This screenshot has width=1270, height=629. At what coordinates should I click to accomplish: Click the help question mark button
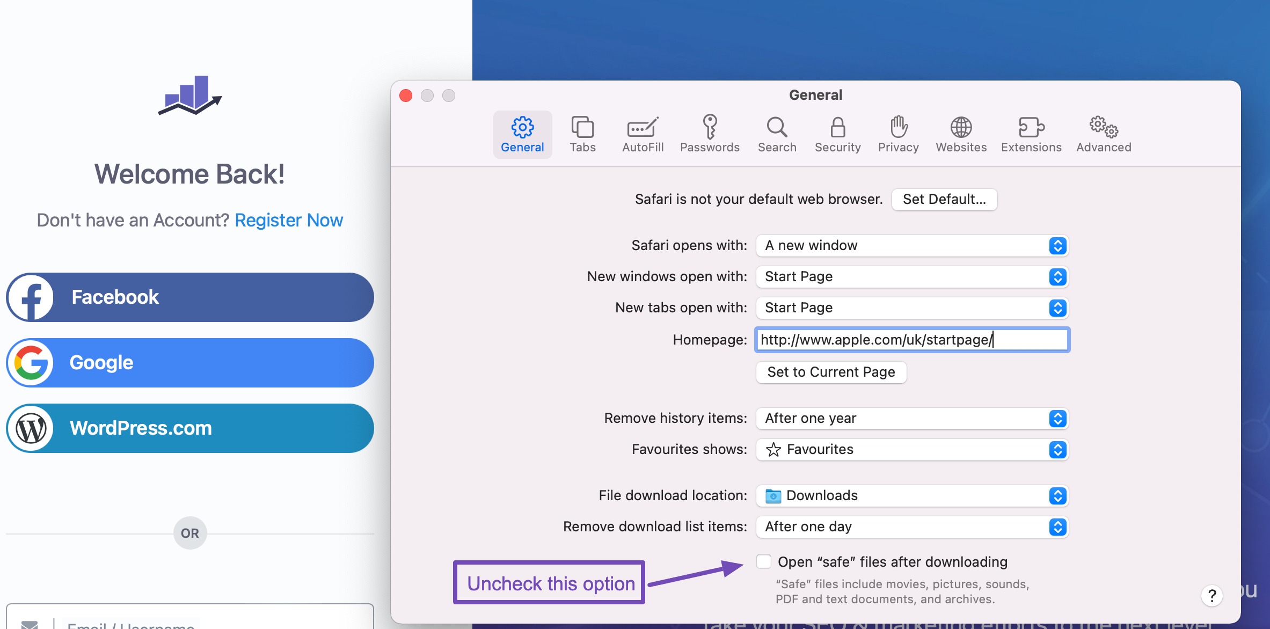click(1211, 596)
